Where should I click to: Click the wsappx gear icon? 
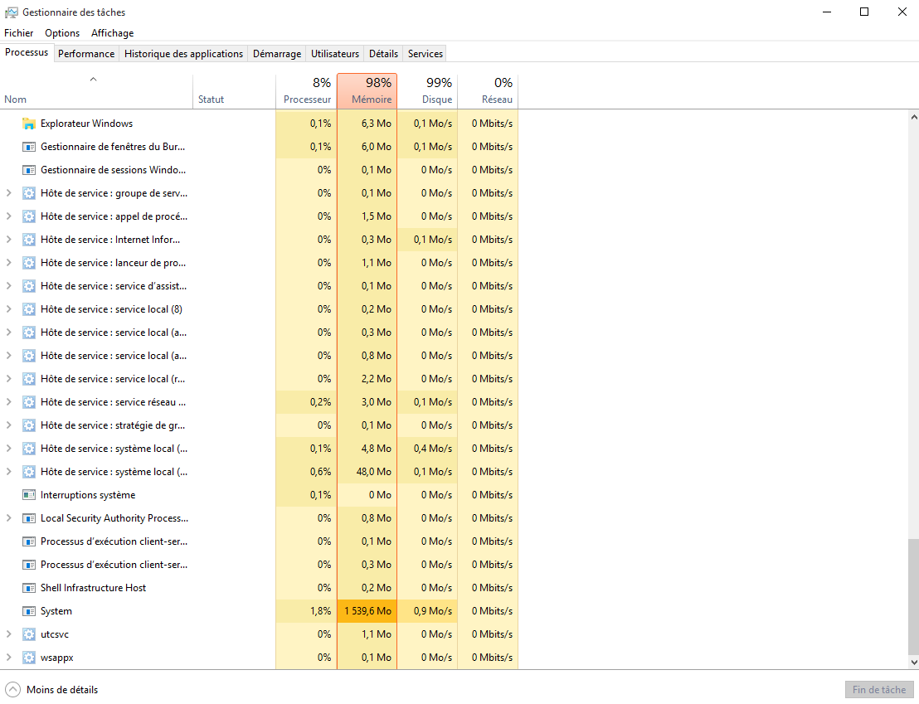(29, 658)
